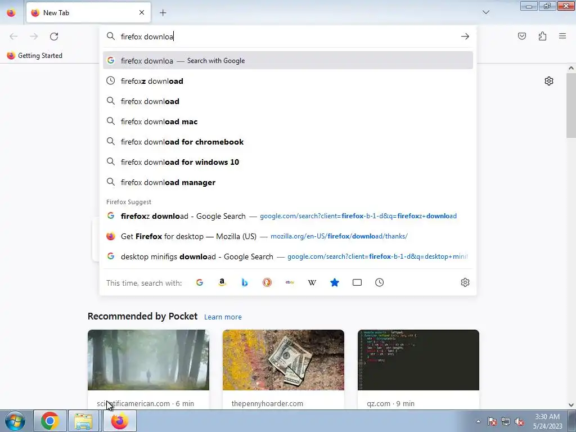
Task: Search history using the clock icon
Action: (x=380, y=282)
